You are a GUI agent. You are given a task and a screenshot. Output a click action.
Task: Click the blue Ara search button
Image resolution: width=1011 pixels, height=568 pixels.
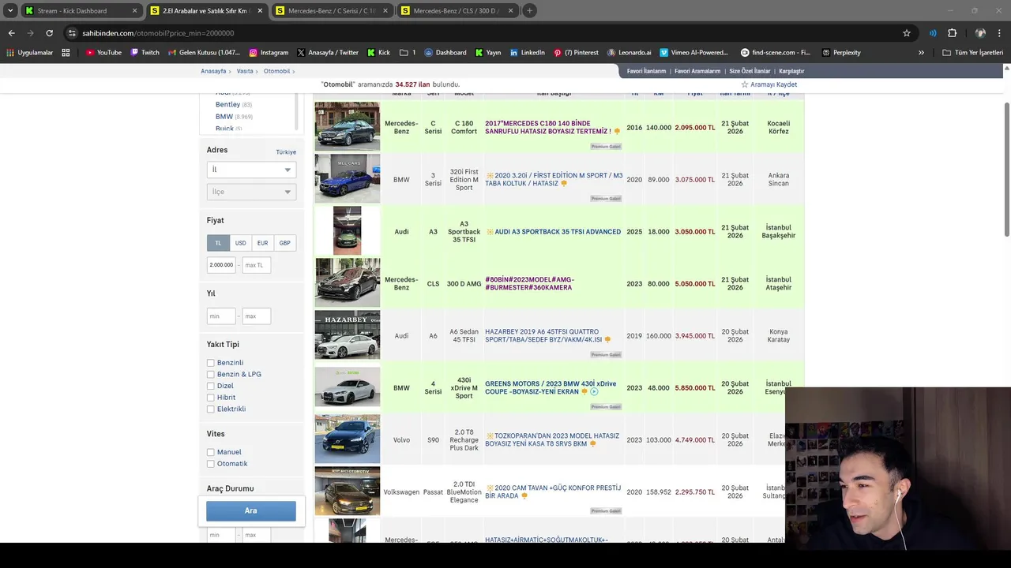(251, 510)
